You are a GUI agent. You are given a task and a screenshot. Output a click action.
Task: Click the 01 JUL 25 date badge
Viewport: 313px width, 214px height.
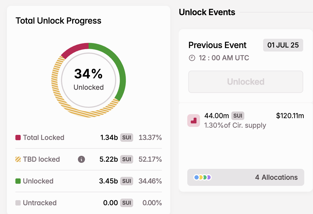(x=283, y=45)
